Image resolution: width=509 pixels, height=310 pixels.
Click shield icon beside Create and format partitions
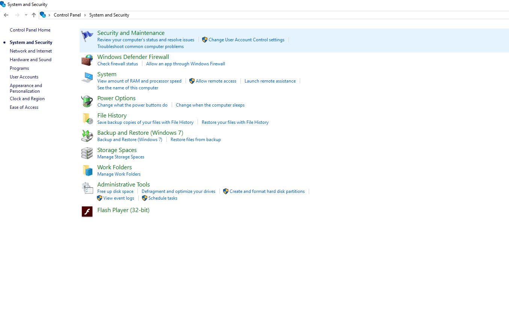[226, 191]
